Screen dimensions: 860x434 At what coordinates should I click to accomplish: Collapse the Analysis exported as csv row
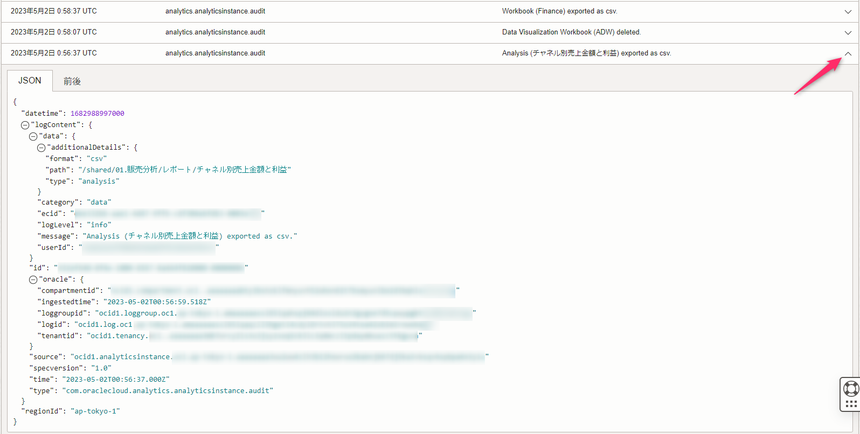(848, 54)
